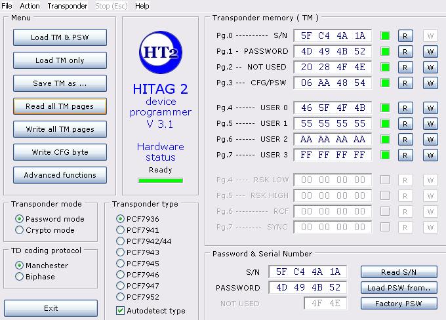Screen dimensions: 446x320
Task: Write Pg.1 PASSWORD page with W button
Action: click(x=430, y=52)
